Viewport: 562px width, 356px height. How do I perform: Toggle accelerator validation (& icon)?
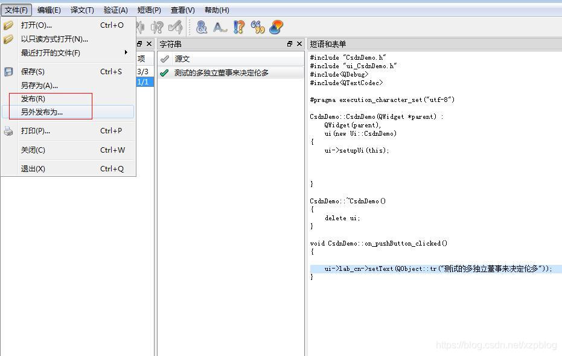tap(202, 27)
